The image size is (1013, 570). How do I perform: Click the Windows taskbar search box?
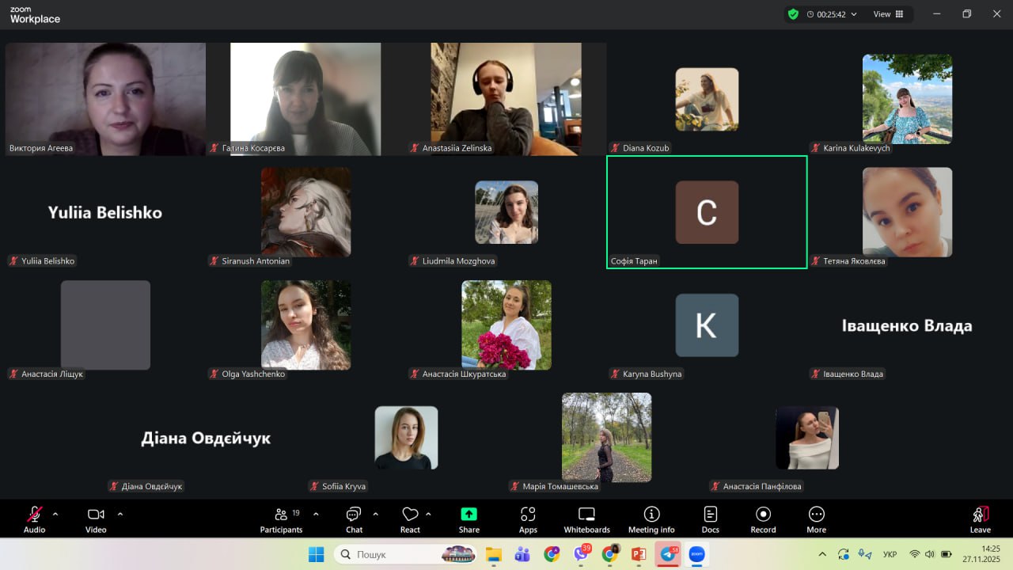404,555
